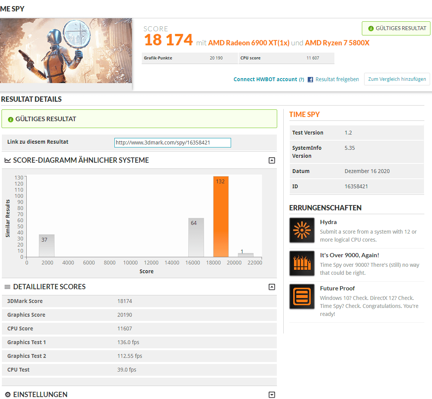The height and width of the screenshot is (399, 432).
Task: Click the Grafik-Punkte value 20 190
Action: click(216, 58)
